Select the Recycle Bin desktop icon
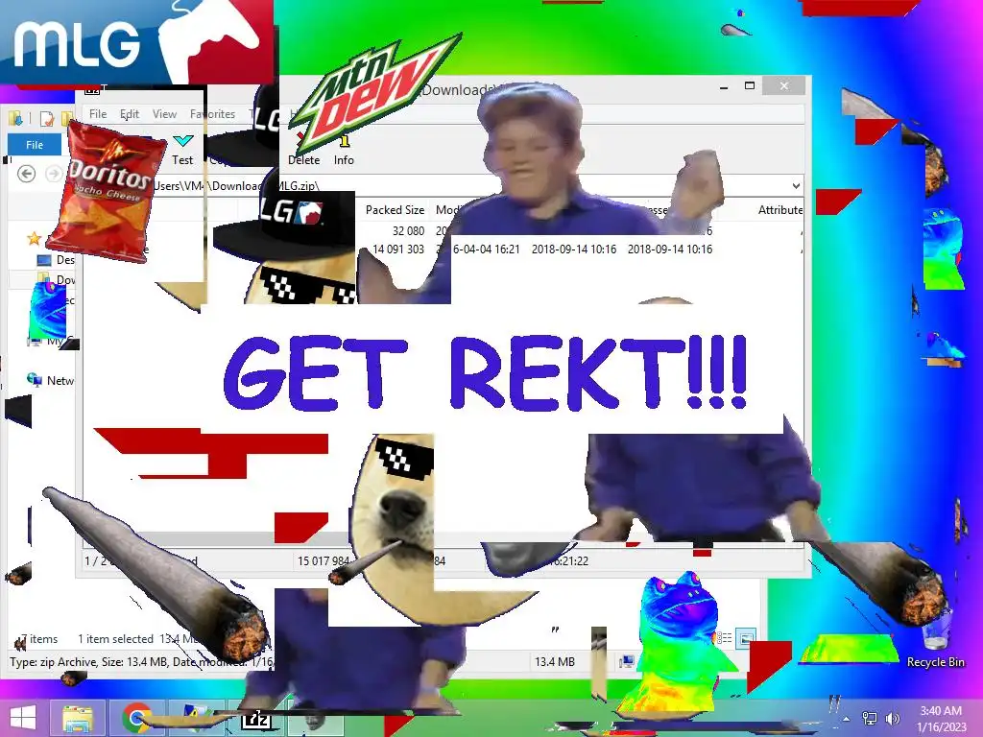The height and width of the screenshot is (737, 983). tap(936, 636)
